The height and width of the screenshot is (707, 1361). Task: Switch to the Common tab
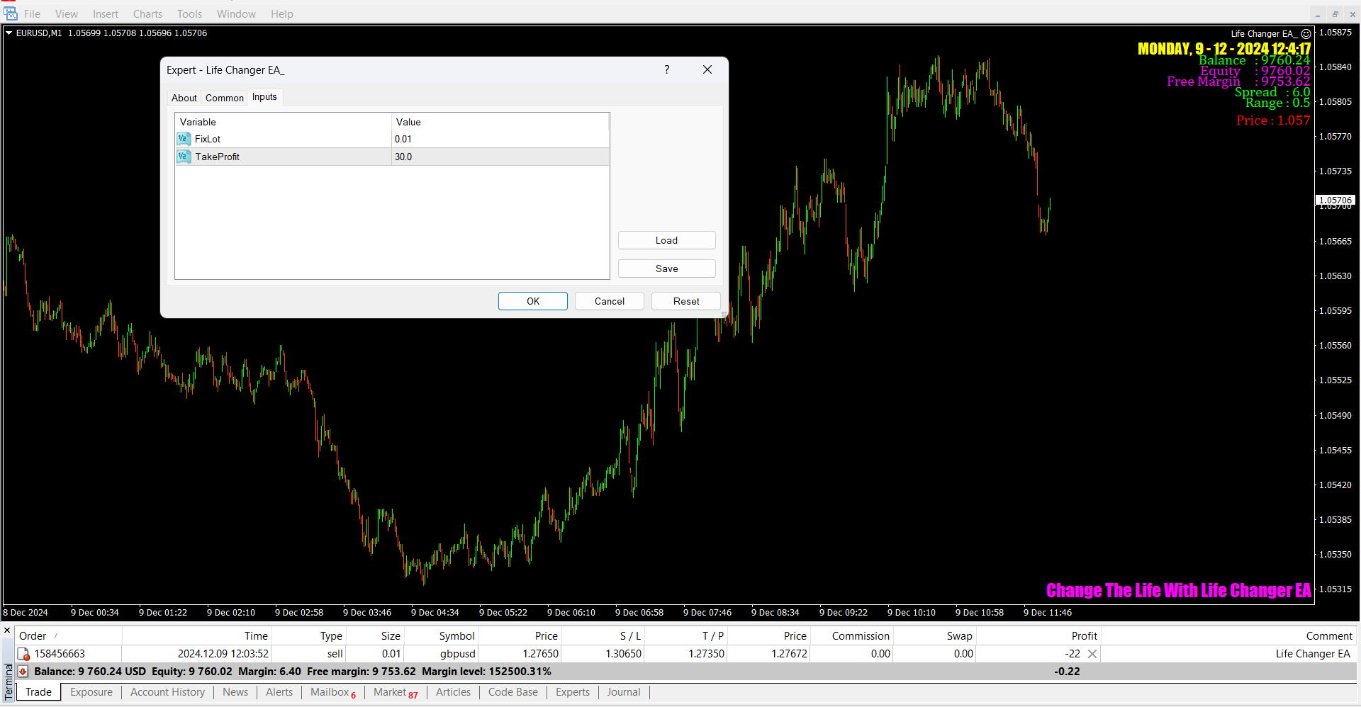pyautogui.click(x=224, y=98)
